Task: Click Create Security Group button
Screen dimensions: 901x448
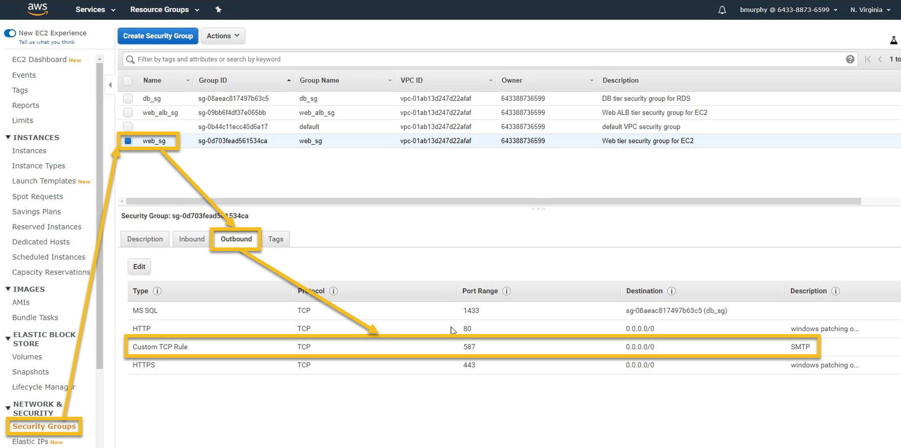Action: pyautogui.click(x=158, y=36)
